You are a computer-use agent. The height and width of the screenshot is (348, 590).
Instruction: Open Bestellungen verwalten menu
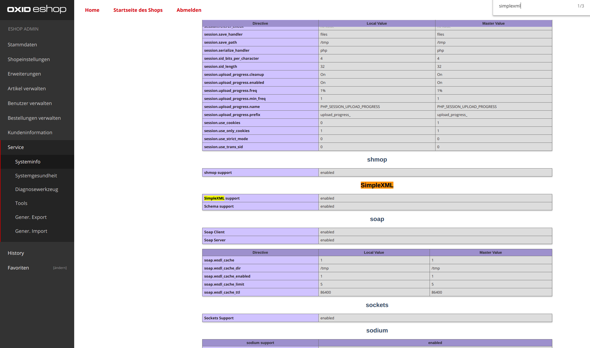[x=34, y=118]
